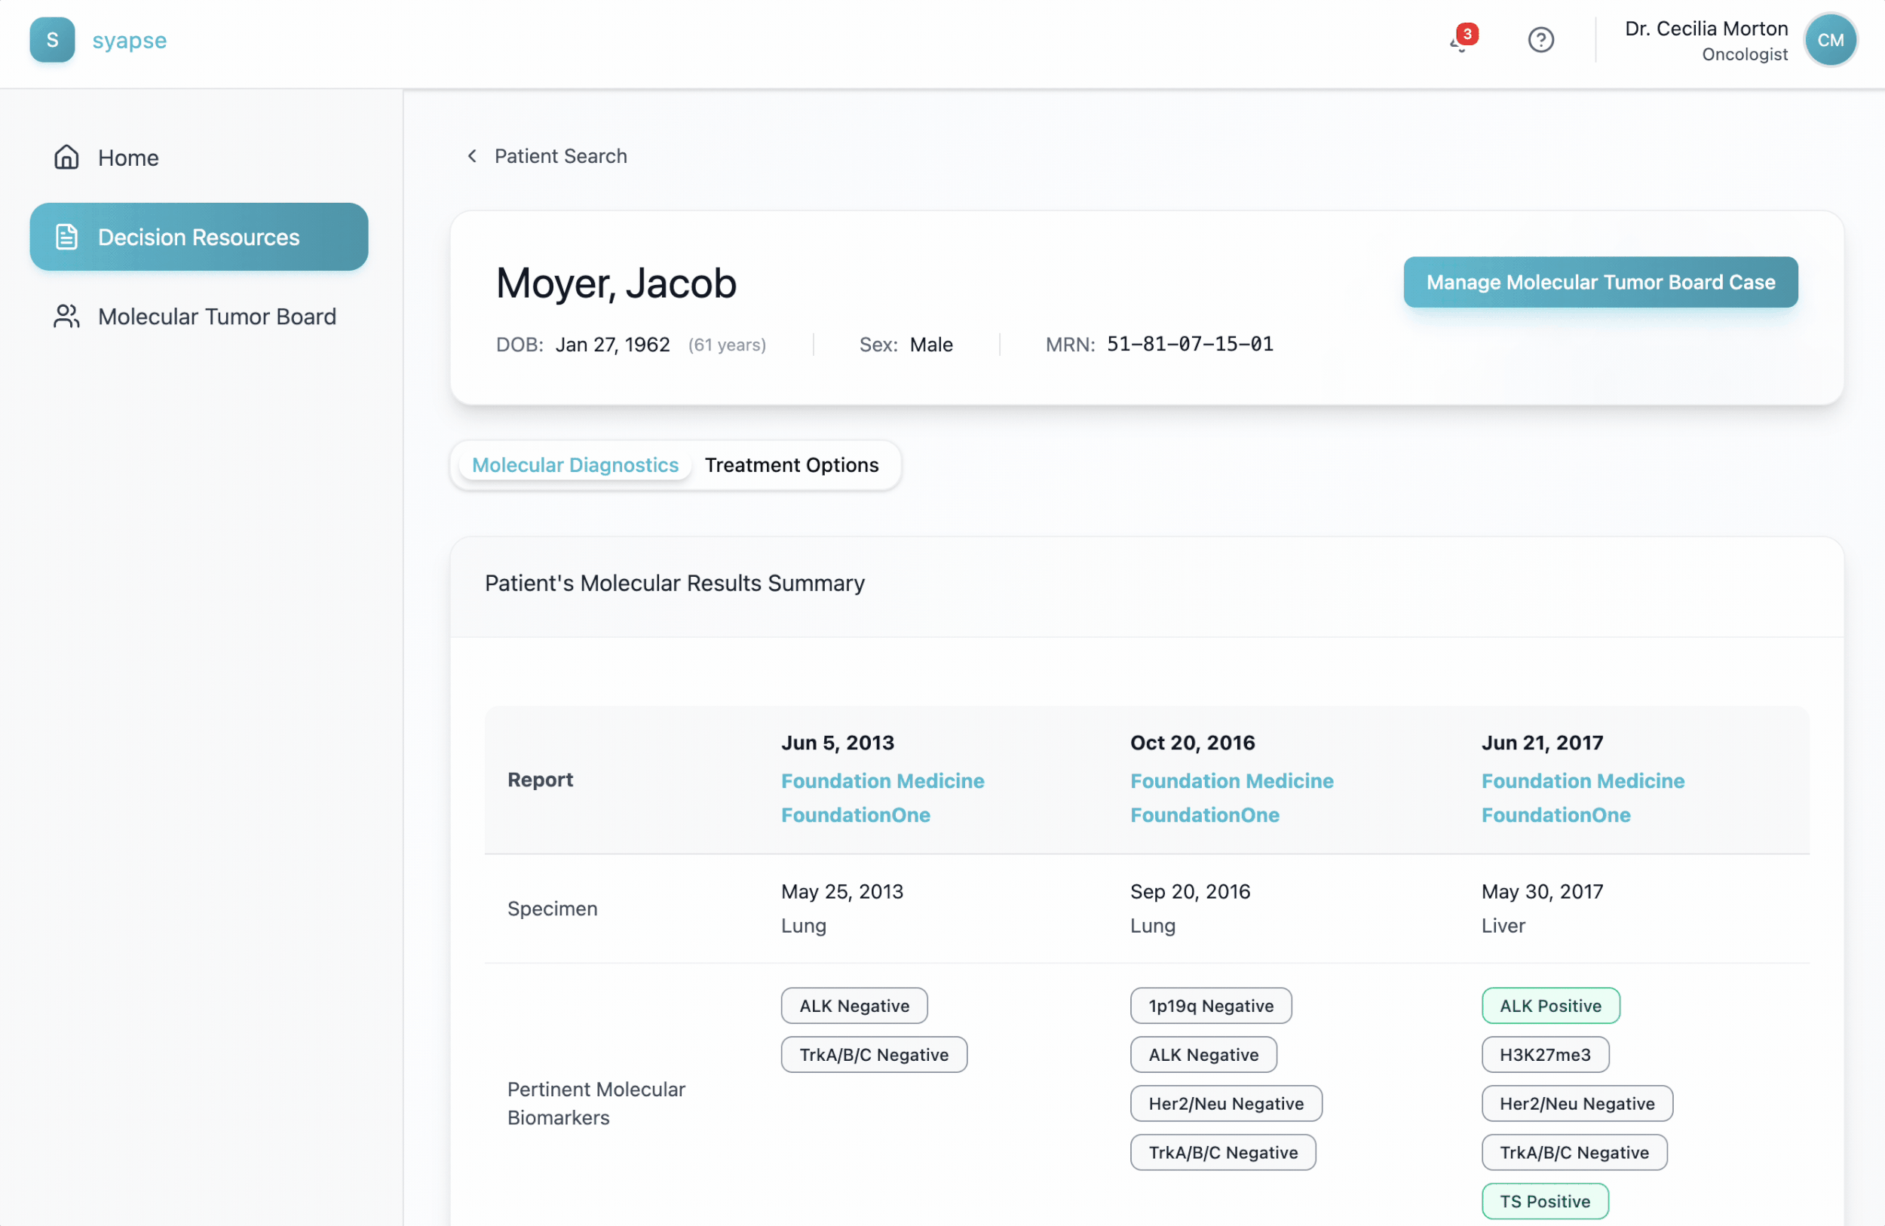Click the Molecular Tumor Board people icon
The width and height of the screenshot is (1885, 1226).
point(66,316)
